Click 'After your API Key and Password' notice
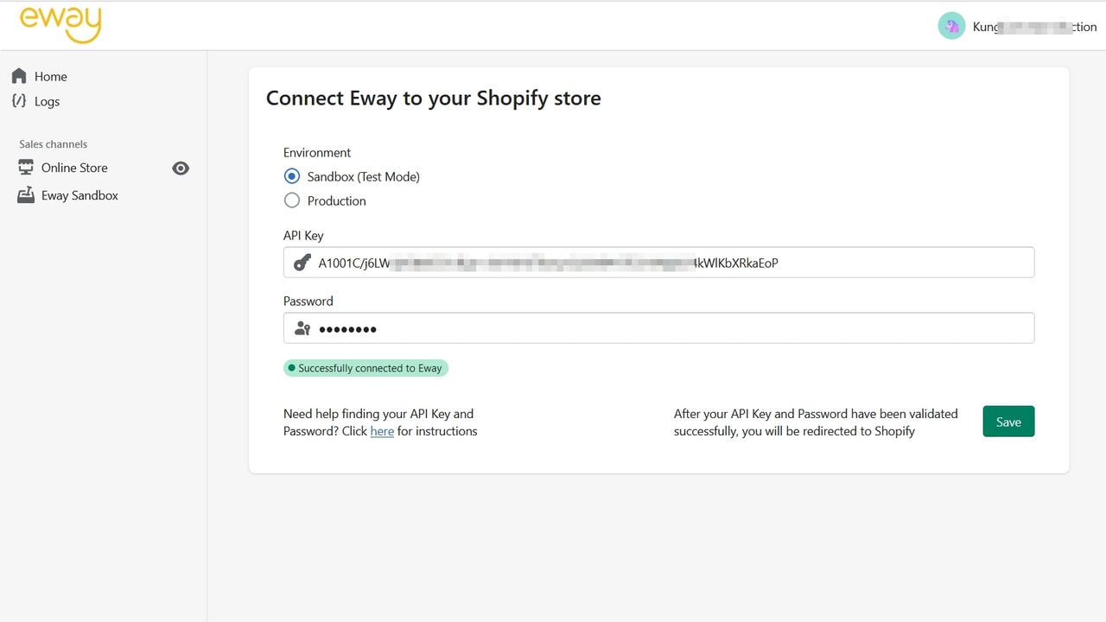Image resolution: width=1106 pixels, height=622 pixels. click(x=816, y=422)
